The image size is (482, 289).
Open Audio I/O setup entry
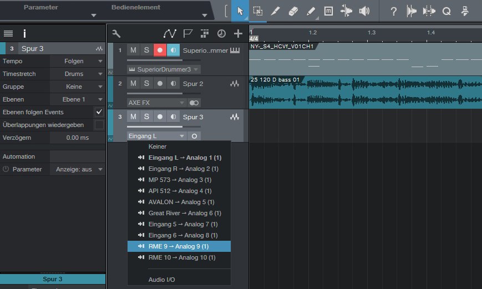point(179,280)
